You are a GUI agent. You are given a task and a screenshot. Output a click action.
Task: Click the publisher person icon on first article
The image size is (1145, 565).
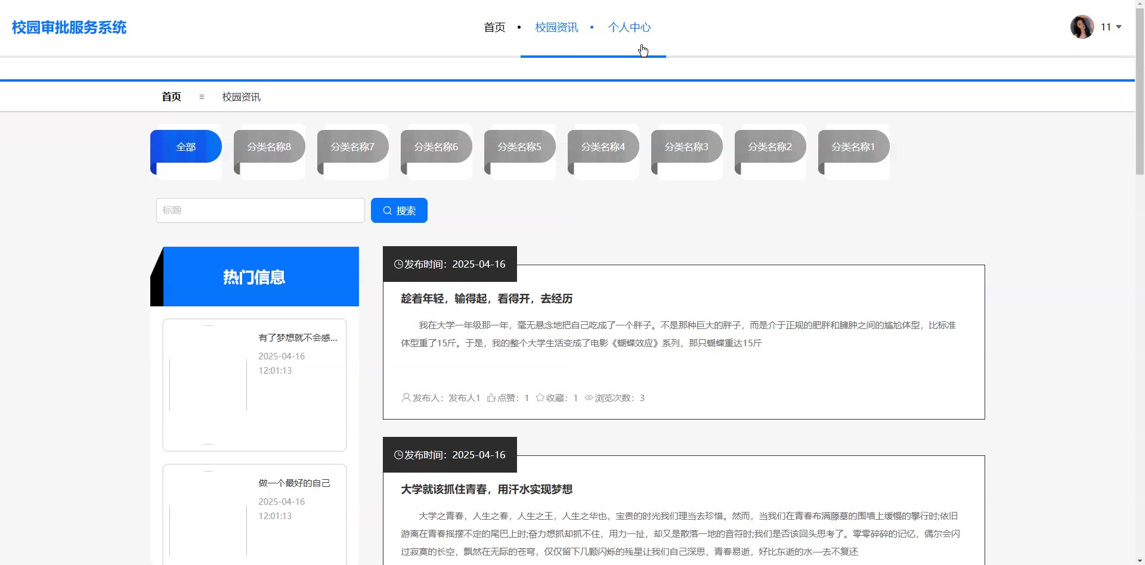406,398
